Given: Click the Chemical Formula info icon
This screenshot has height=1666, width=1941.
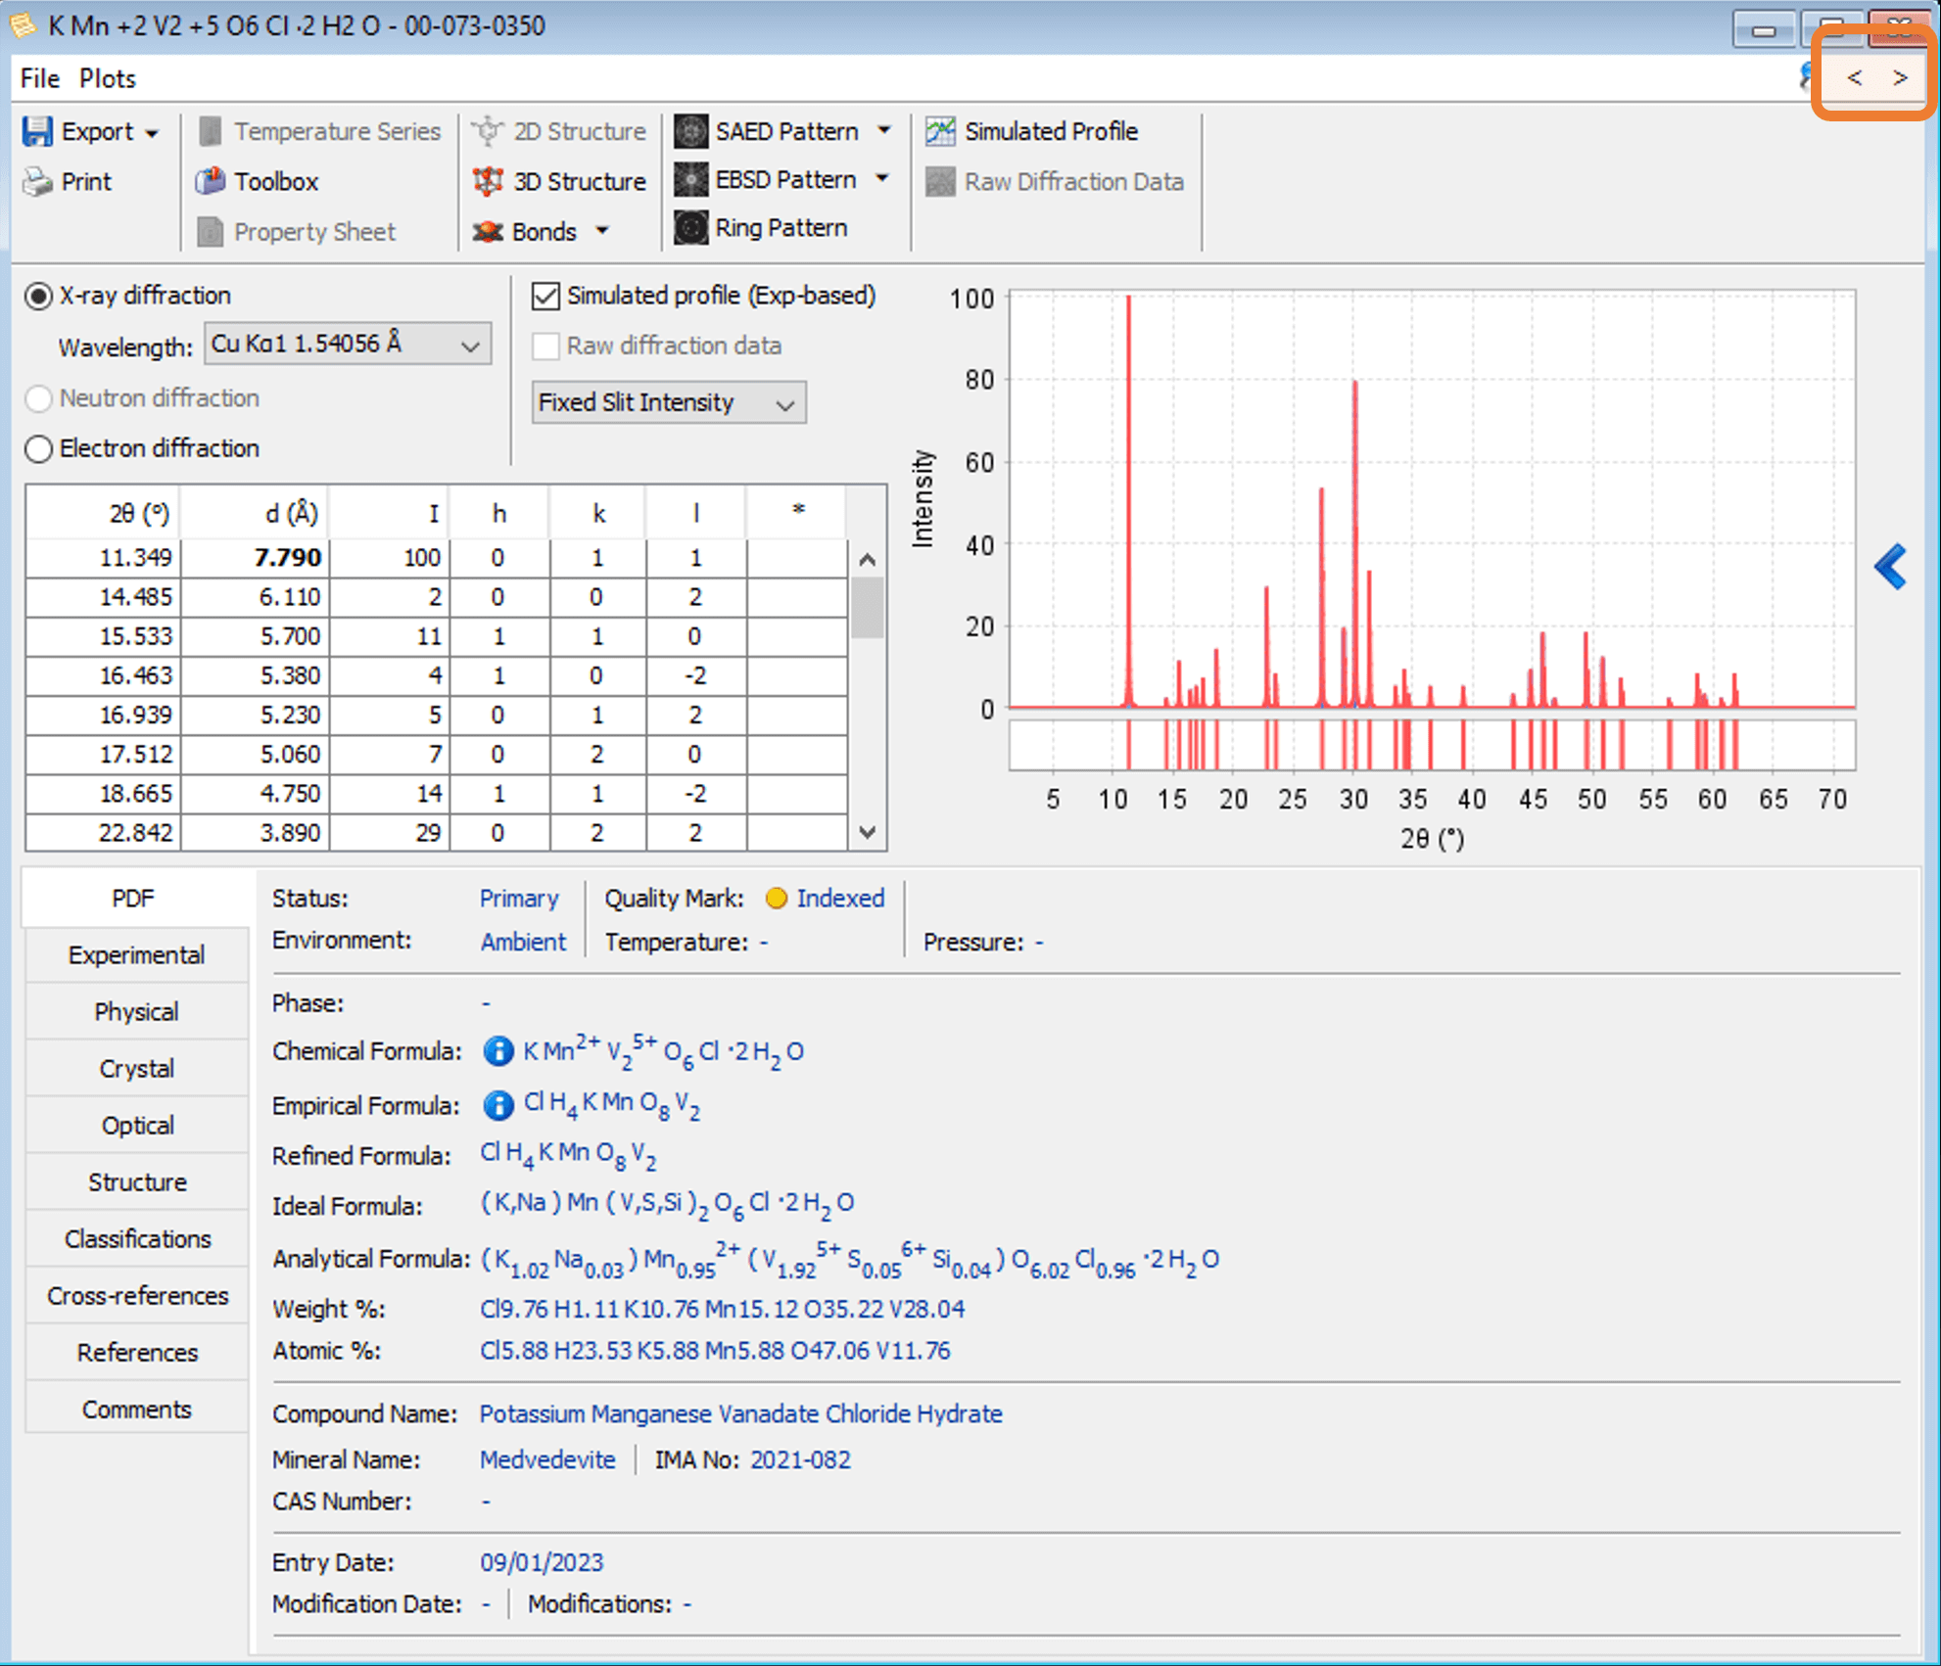Looking at the screenshot, I should tap(498, 1051).
